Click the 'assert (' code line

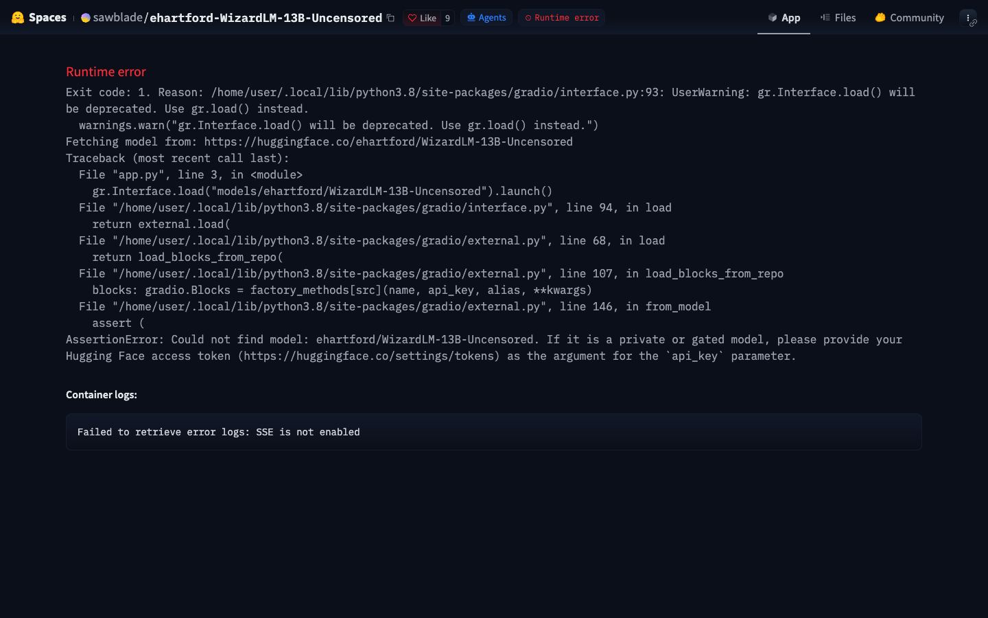118,323
